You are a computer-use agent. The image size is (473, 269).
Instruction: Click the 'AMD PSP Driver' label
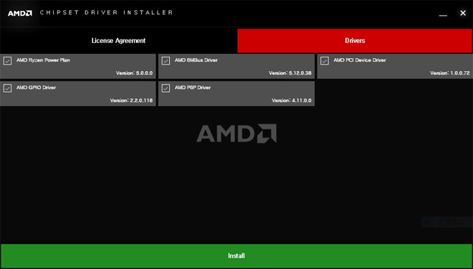pos(193,88)
